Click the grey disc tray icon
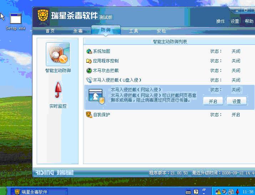The height and width of the screenshot is (195, 255). point(224,191)
